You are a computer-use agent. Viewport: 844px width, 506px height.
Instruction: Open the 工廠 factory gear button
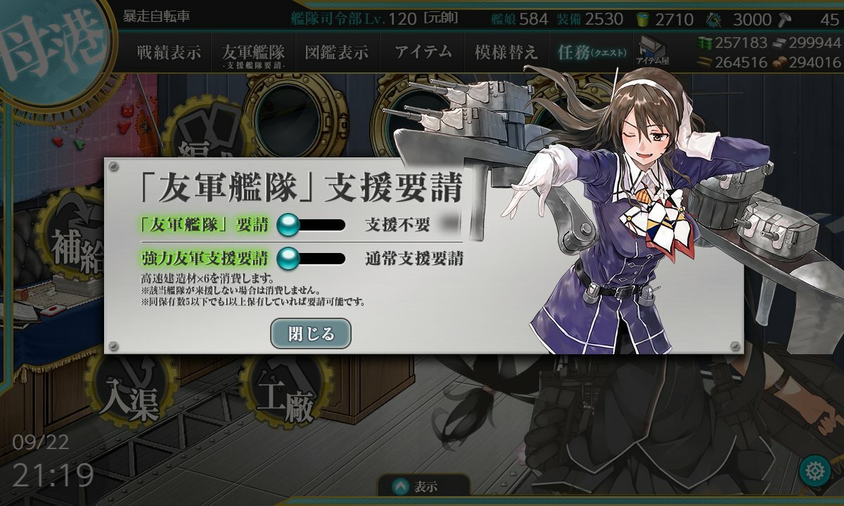284,397
